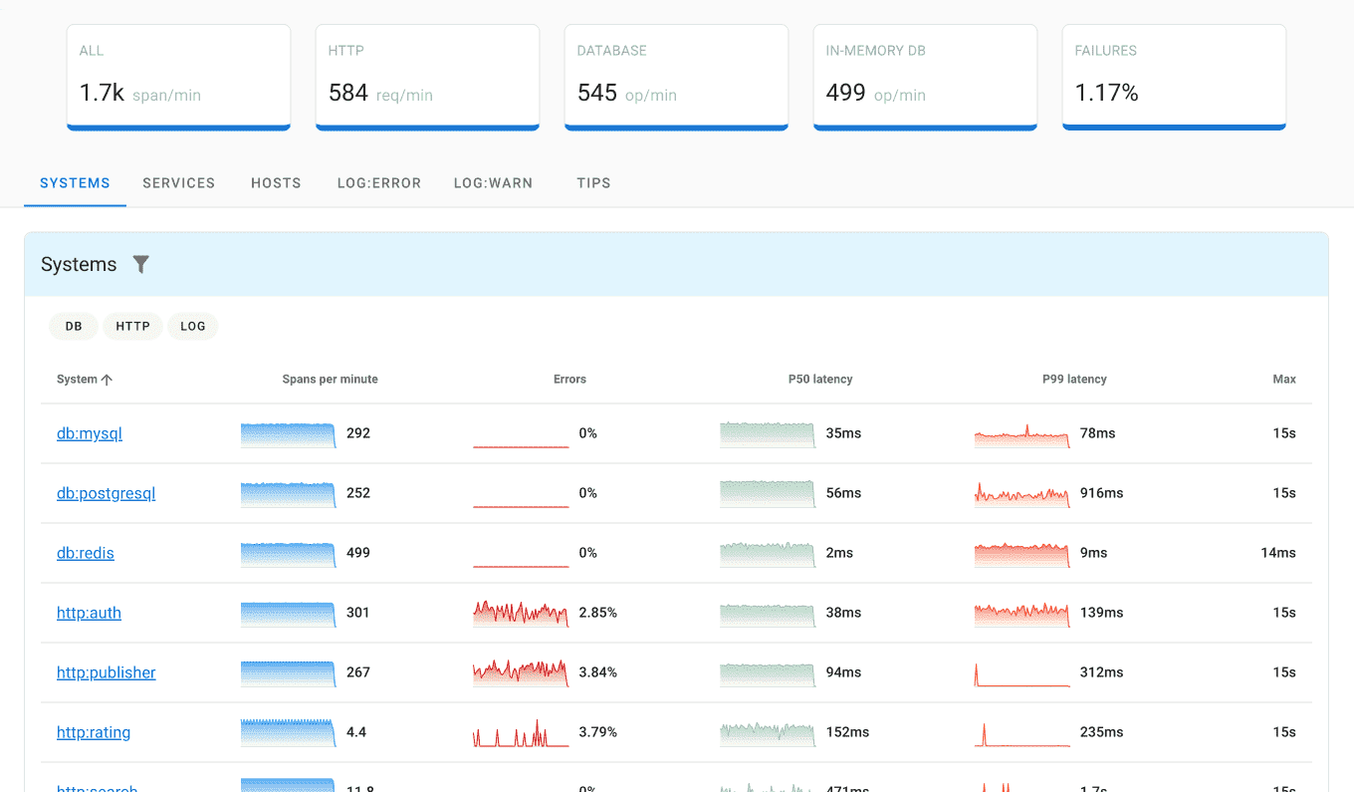The height and width of the screenshot is (792, 1354).
Task: Open the HOSTS tab
Action: coord(276,182)
